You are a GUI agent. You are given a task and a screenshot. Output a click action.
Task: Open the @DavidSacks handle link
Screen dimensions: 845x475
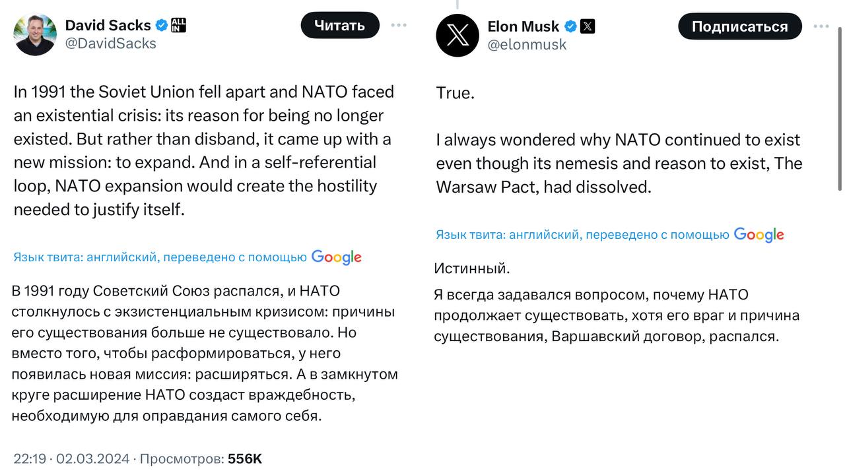pyautogui.click(x=111, y=44)
